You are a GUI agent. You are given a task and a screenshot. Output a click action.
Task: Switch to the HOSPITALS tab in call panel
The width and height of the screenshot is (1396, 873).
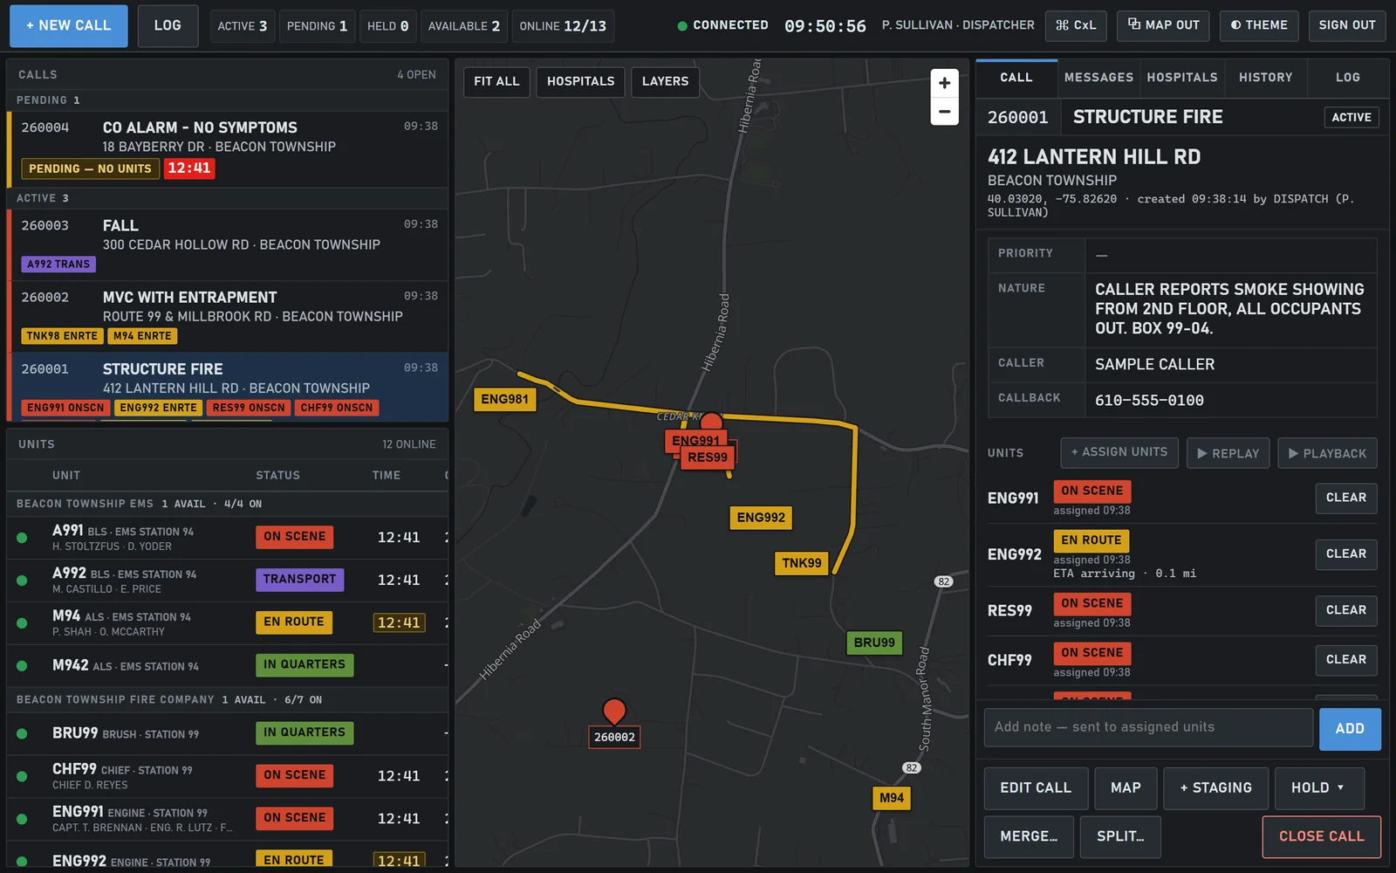click(1182, 78)
